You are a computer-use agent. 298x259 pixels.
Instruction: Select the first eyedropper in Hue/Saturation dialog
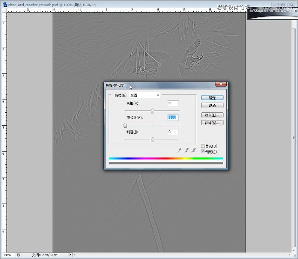click(x=179, y=150)
